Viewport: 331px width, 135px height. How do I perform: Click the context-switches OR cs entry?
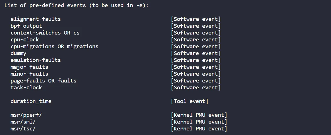45,33
